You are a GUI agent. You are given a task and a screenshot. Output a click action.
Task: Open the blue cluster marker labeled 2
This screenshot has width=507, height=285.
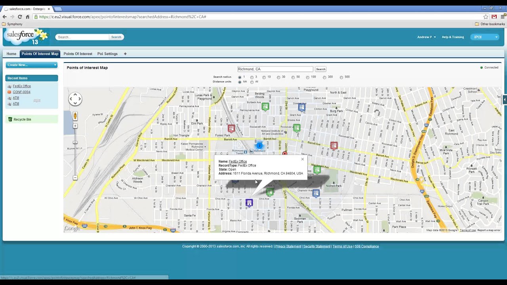click(x=259, y=146)
